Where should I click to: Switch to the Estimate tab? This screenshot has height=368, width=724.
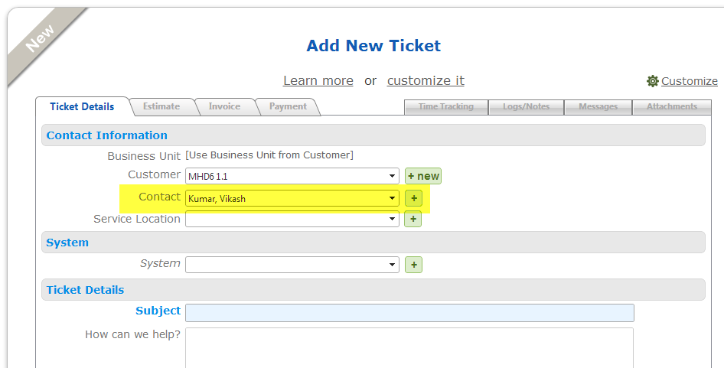pos(161,106)
